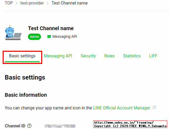Click the Messaging API label beside Admin badge
Image resolution: width=169 pixels, height=130 pixels.
click(x=65, y=37)
